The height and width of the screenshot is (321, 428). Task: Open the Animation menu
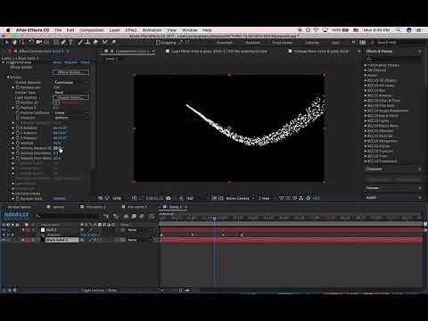[152, 30]
